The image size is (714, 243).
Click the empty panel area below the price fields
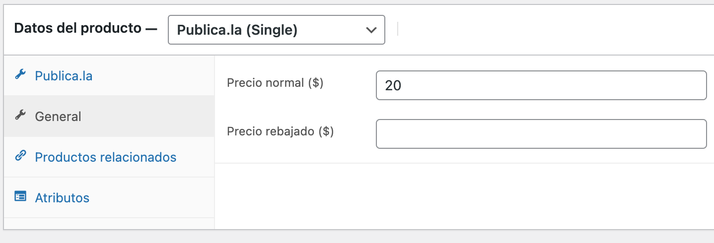point(464,196)
